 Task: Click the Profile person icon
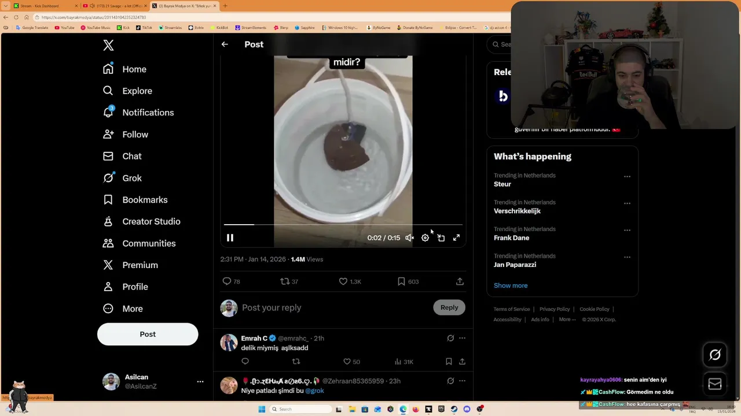click(108, 287)
